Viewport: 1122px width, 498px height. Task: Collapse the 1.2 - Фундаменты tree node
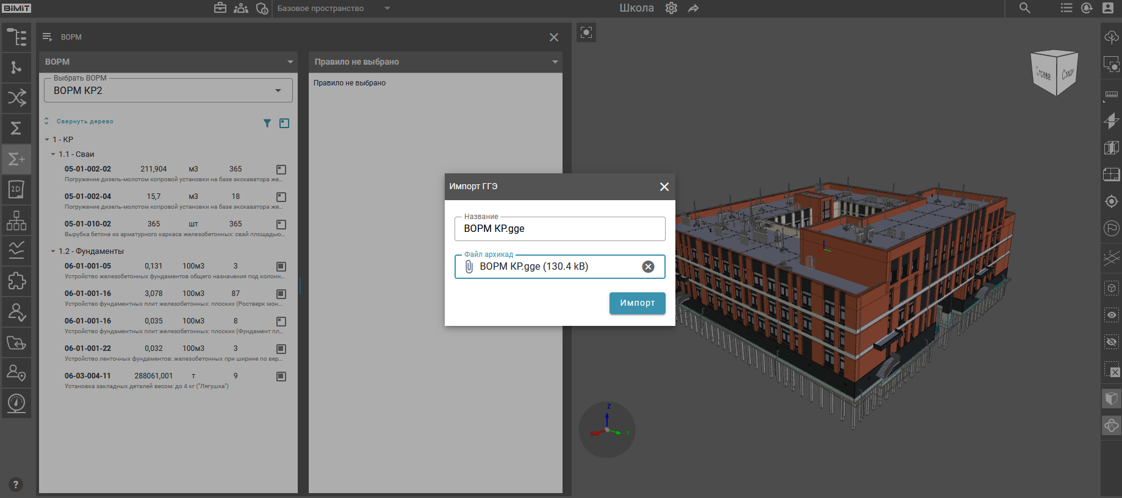coord(53,251)
